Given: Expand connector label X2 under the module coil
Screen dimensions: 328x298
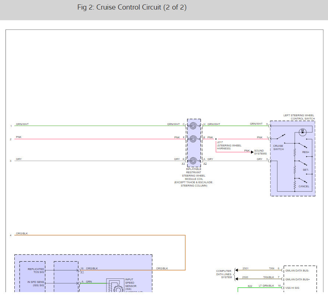Looking at the screenshot, I should coord(205,163).
